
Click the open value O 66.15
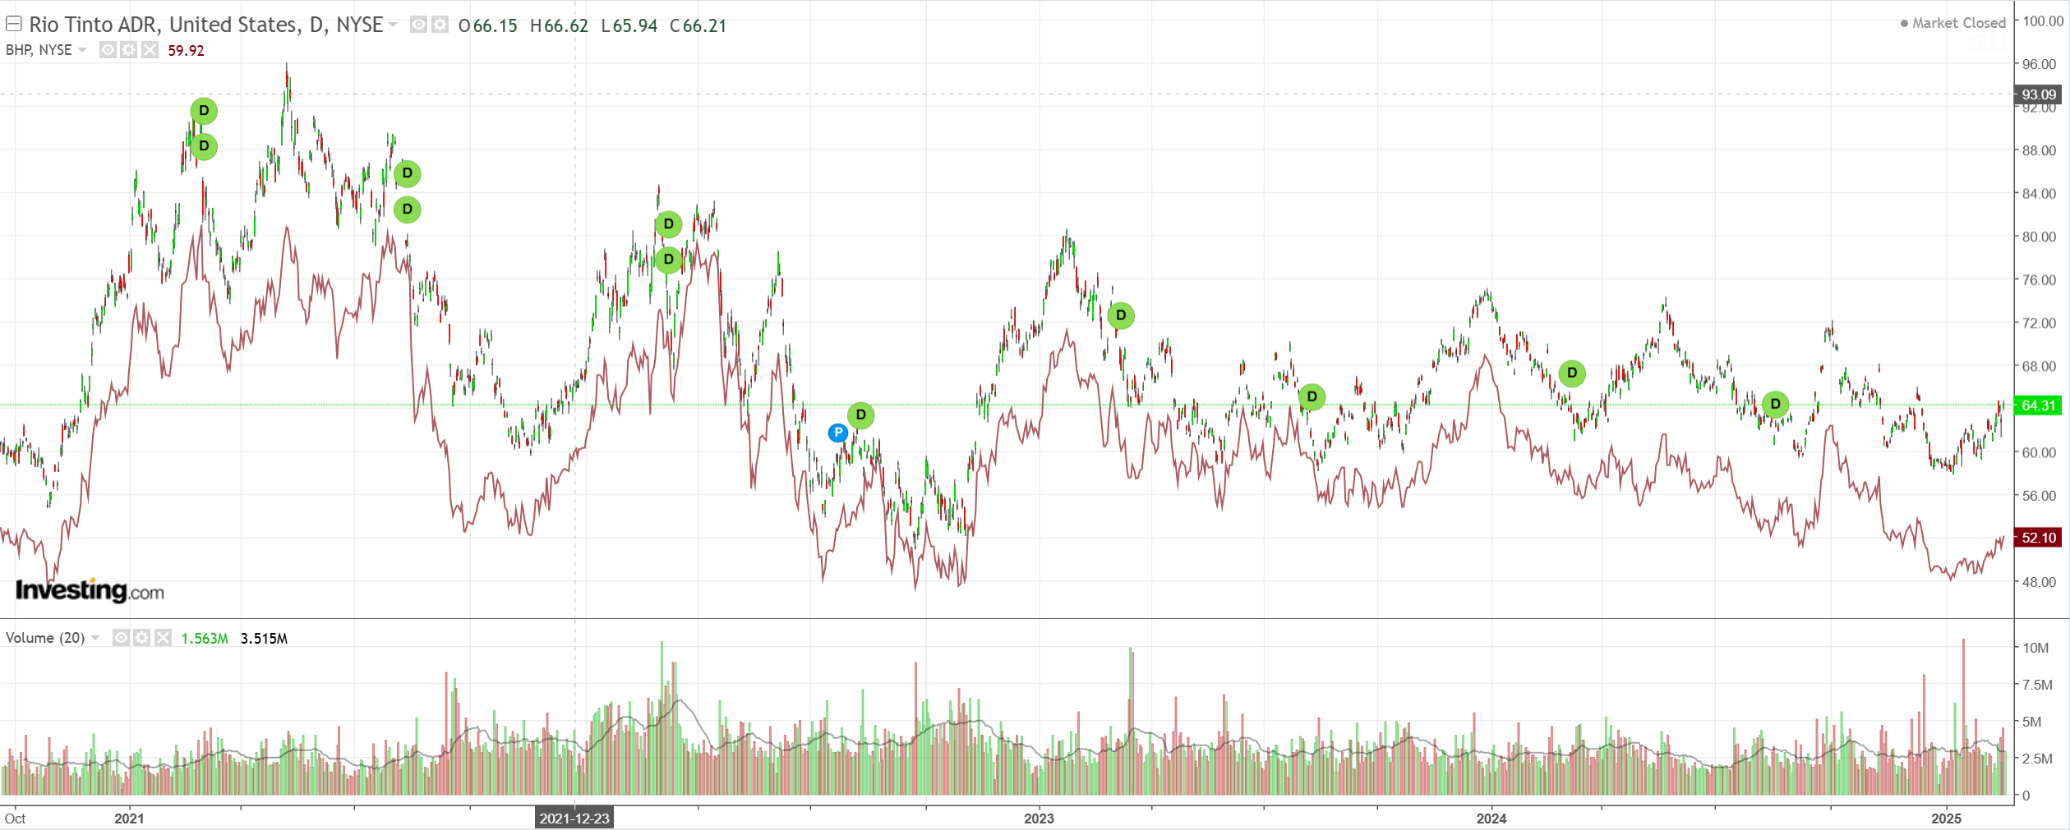(x=488, y=25)
